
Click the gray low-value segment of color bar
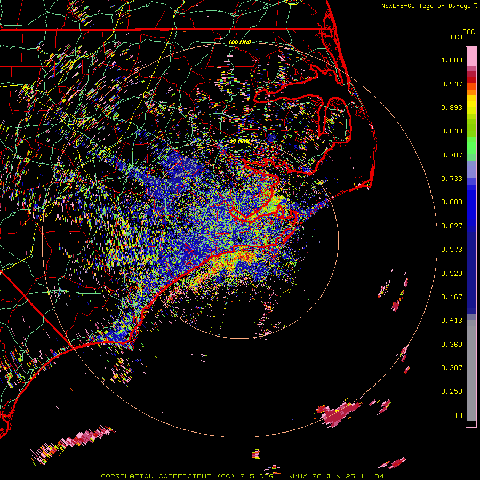pyautogui.click(x=471, y=371)
